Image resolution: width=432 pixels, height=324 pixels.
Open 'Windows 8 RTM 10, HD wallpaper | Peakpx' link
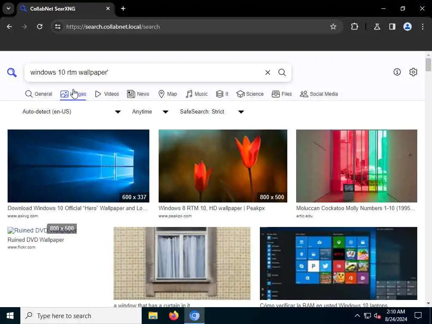[x=212, y=208]
